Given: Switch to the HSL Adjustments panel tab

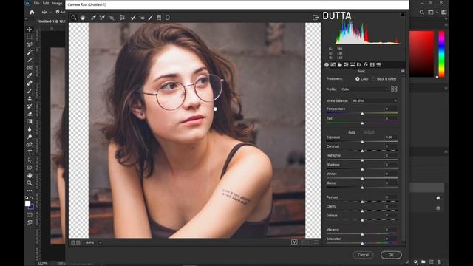Looking at the screenshot, I should coord(346,64).
